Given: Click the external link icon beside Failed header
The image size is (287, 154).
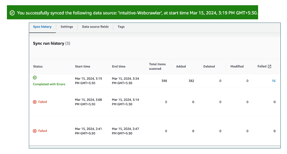Looking at the screenshot, I should coord(270,66).
